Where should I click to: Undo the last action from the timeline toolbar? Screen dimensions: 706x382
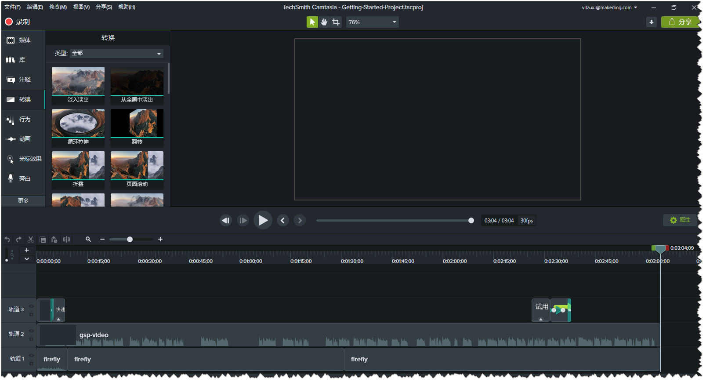click(x=7, y=240)
